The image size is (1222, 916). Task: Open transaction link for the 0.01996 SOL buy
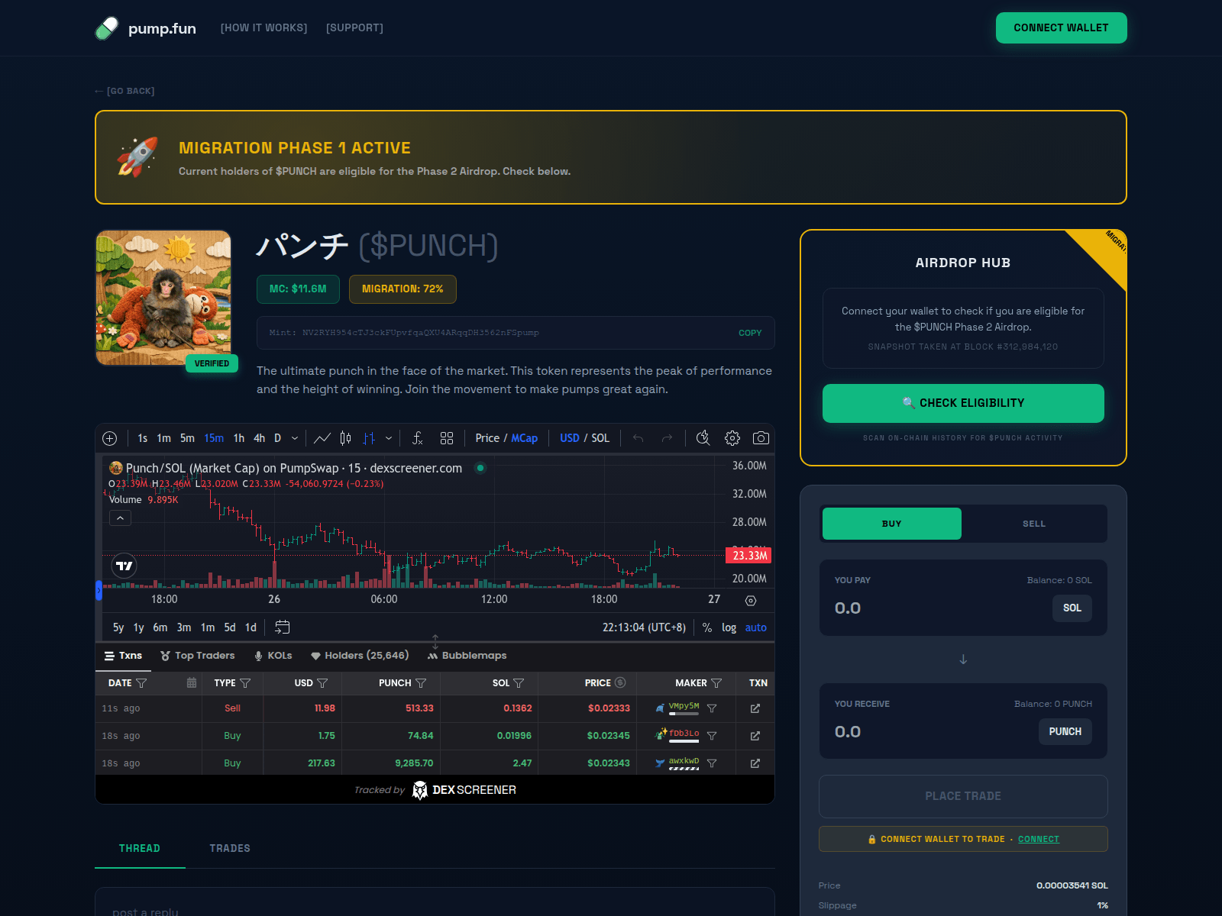click(755, 736)
